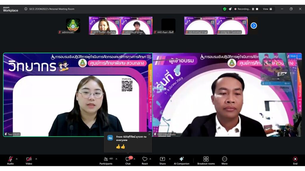This screenshot has width=305, height=171.
Task: Click the React heart icon
Action: coord(145,159)
